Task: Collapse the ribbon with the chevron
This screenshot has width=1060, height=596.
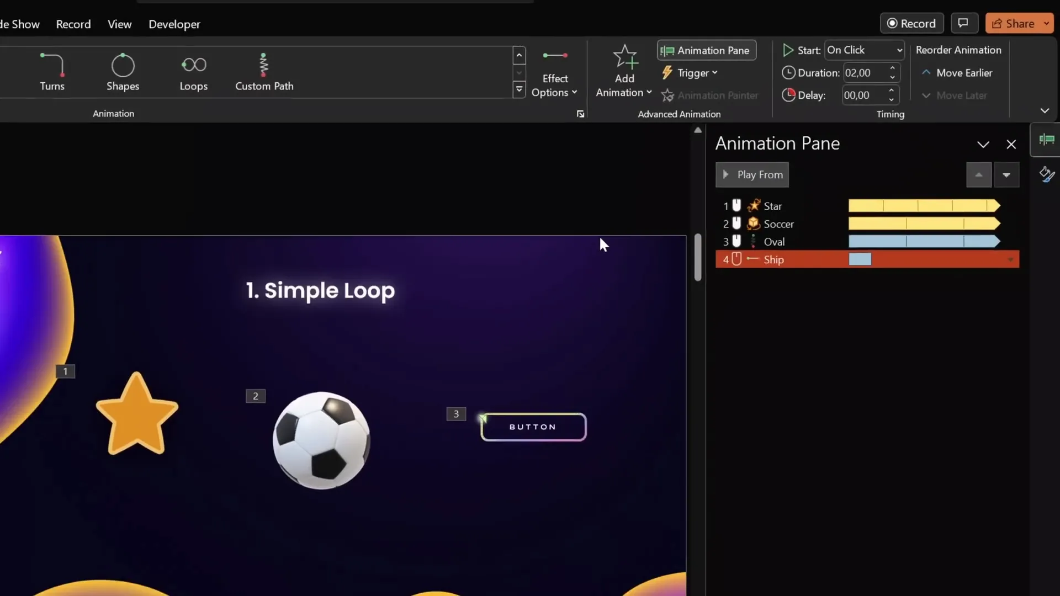Action: (1045, 110)
